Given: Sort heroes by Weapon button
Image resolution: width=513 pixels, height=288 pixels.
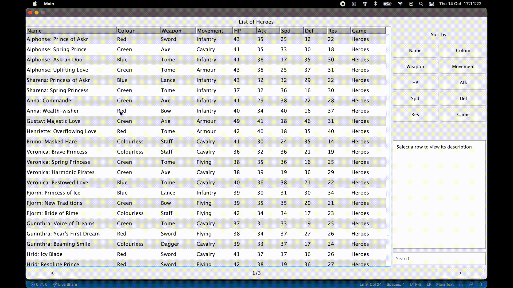Looking at the screenshot, I should point(415,67).
